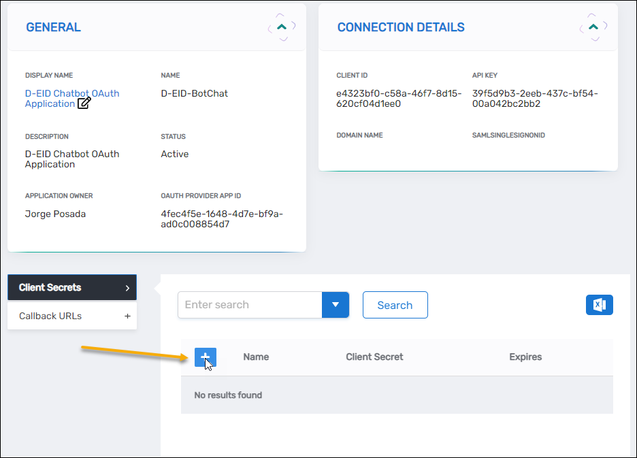Viewport: 637px width, 458px height.
Task: Add a new client secret via plus icon
Action: 205,357
